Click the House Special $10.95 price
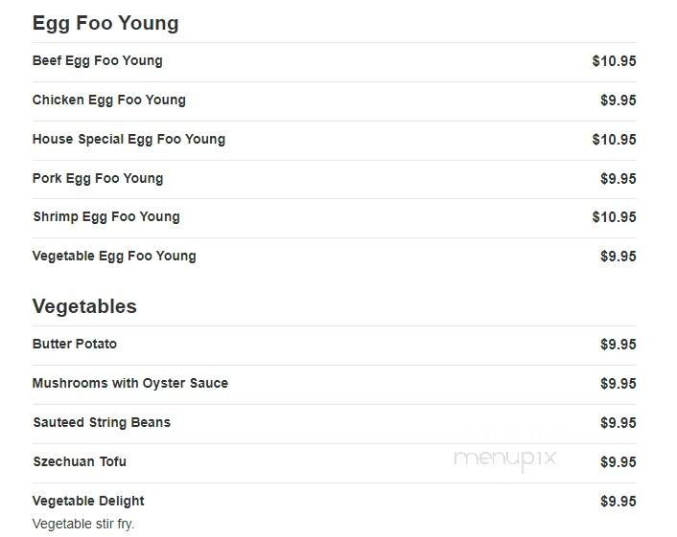Screen dimensions: 677x537 (x=614, y=140)
